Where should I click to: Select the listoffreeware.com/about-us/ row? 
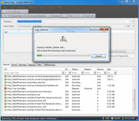(x=60, y=95)
